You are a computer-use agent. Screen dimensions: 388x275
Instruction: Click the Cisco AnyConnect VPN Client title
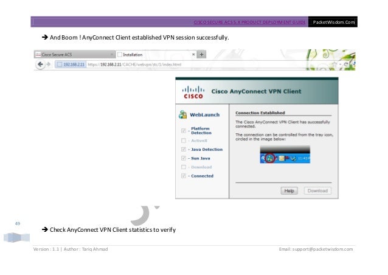tap(256, 91)
